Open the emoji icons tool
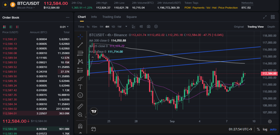Image resolution: width=280 pixels, height=135 pixels. point(80,95)
